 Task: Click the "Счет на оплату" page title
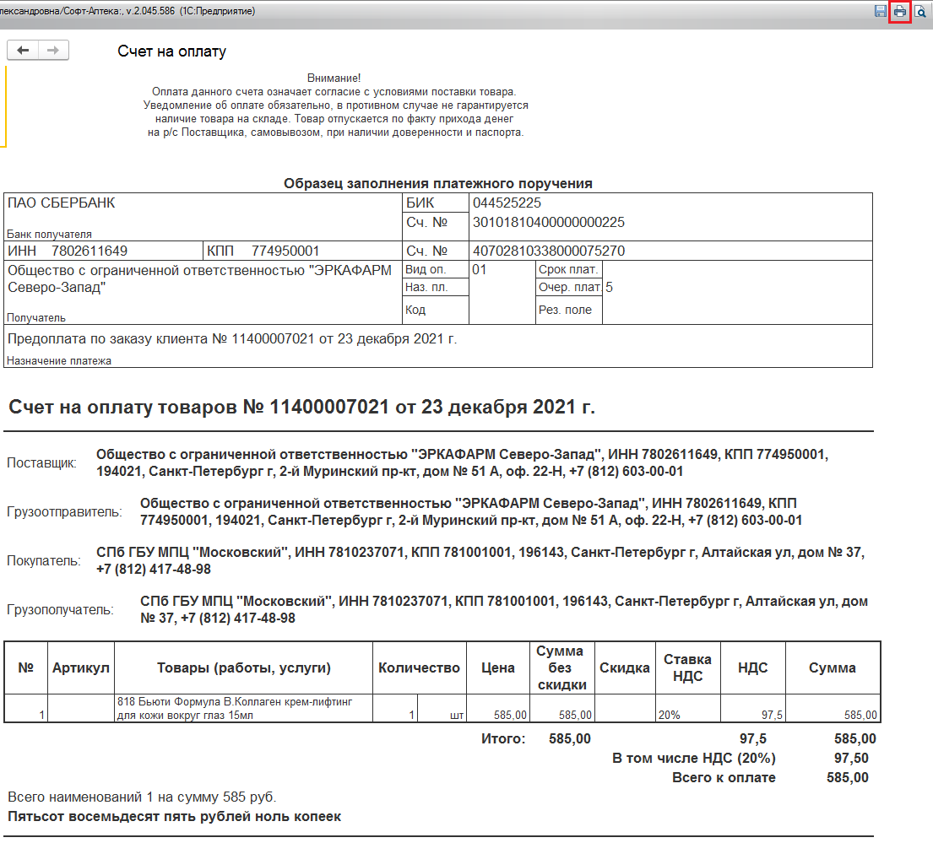[171, 51]
